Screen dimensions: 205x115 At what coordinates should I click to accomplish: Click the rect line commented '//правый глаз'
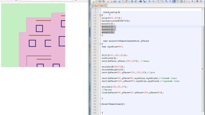point(141,81)
